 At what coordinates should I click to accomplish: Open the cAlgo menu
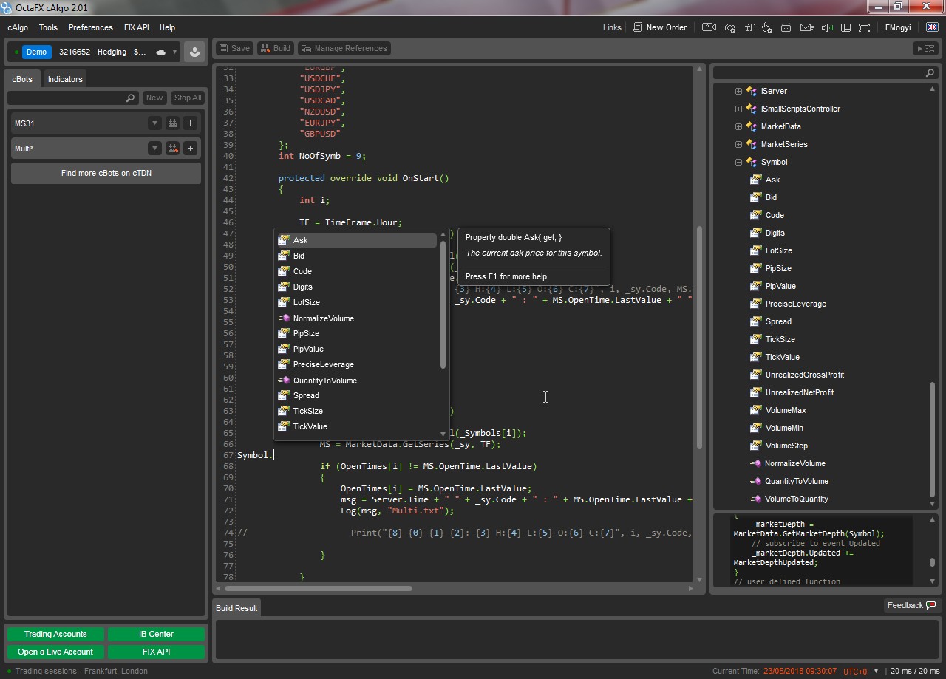click(18, 27)
